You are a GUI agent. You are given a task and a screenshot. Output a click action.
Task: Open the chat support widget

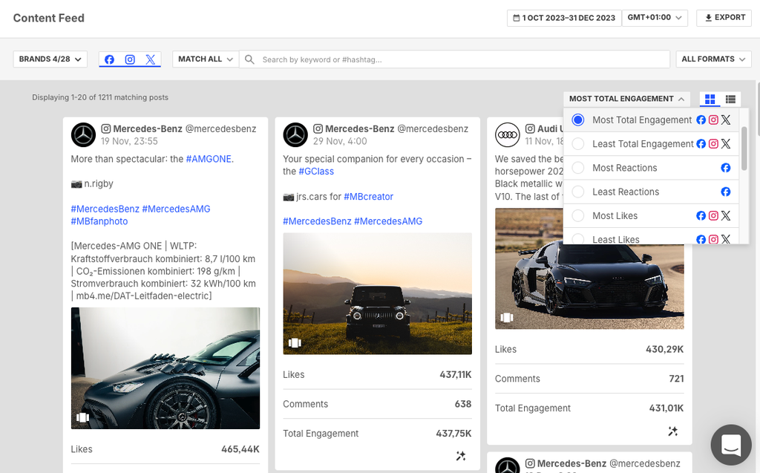[x=730, y=445]
